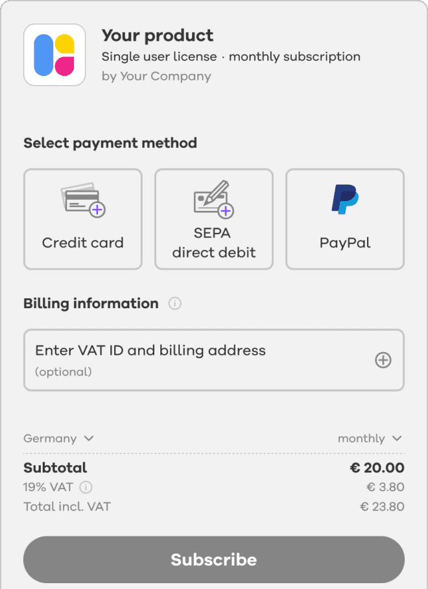This screenshot has width=428, height=589.
Task: Click the plus icon to add billing address
Action: coord(383,360)
